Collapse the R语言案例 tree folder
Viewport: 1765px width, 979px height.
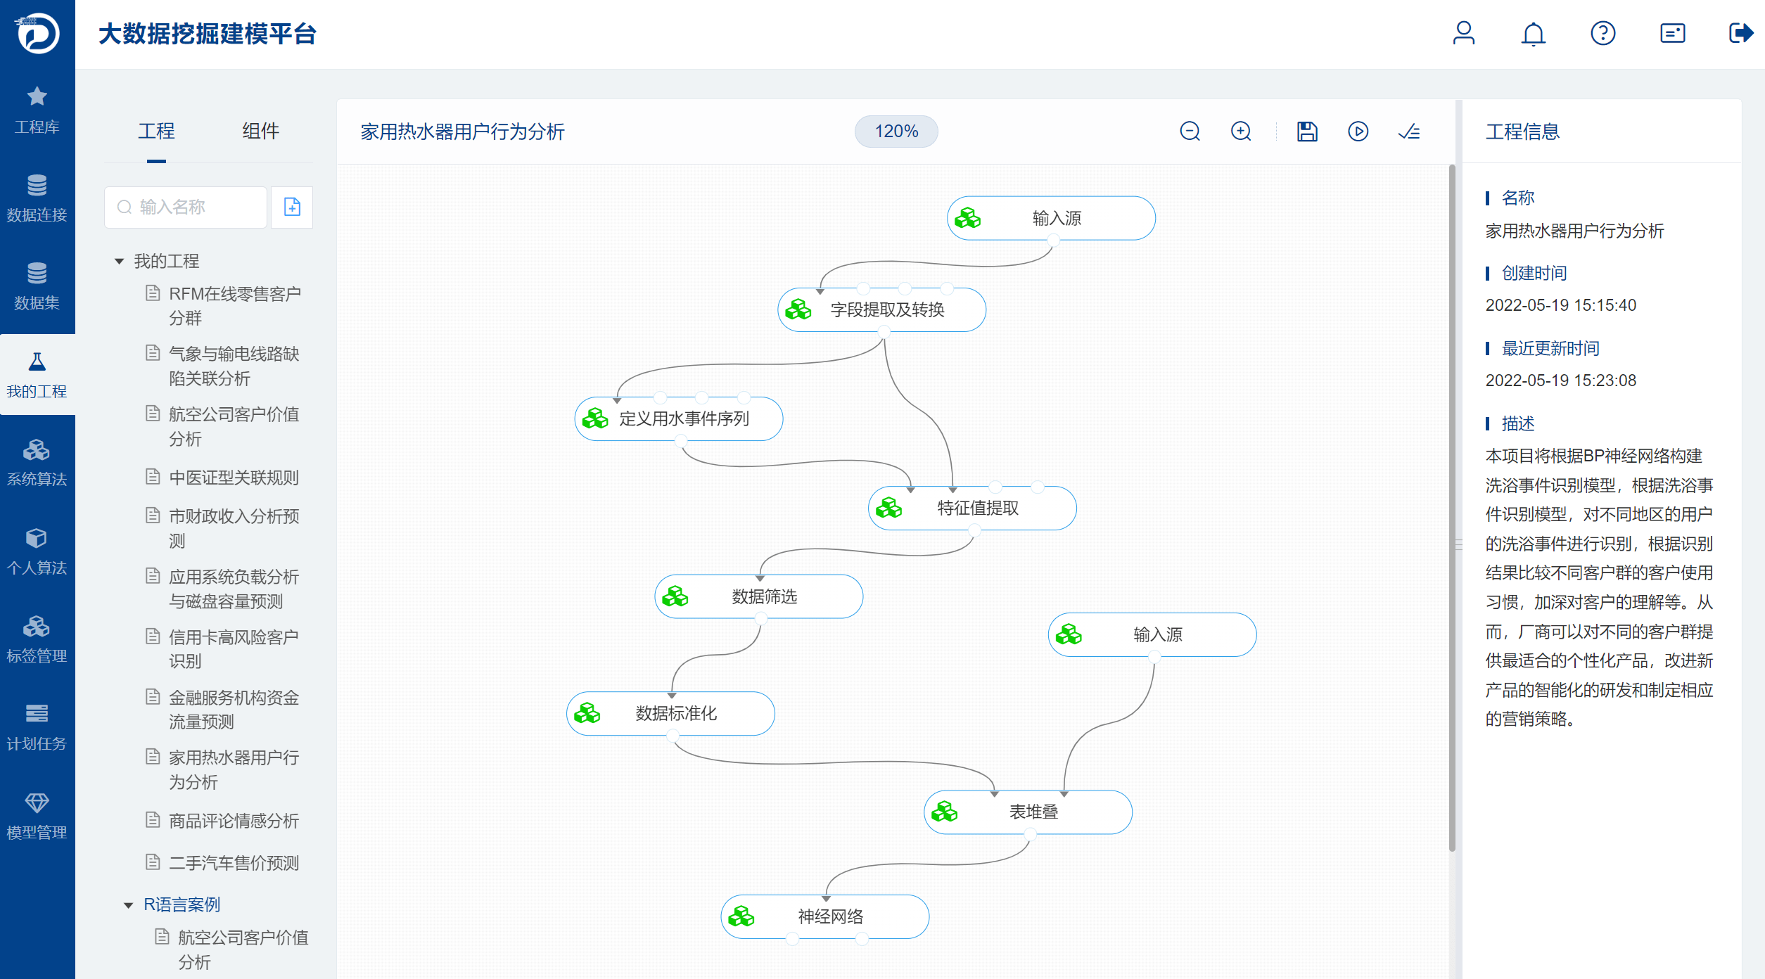coord(129,905)
